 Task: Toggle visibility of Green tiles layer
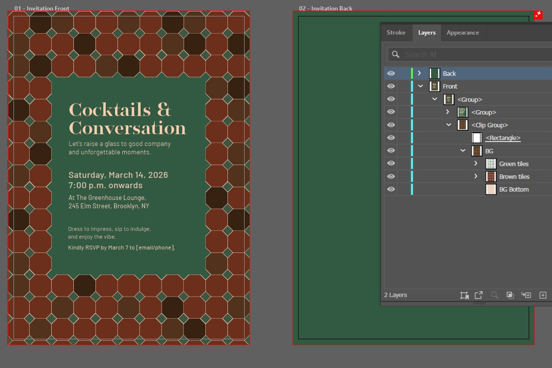(391, 164)
